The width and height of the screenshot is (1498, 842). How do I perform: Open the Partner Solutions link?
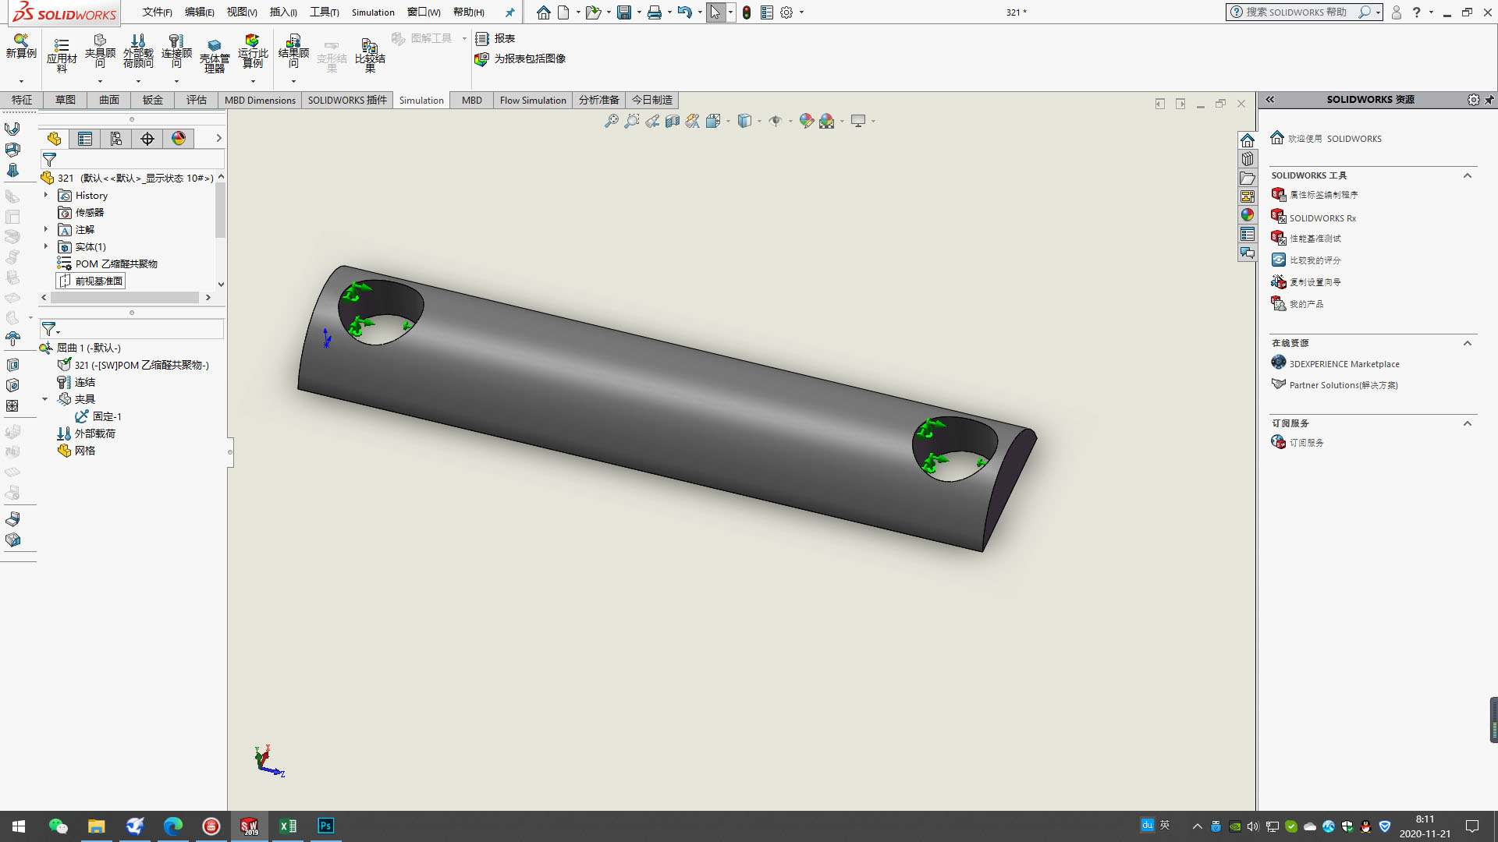pyautogui.click(x=1334, y=384)
